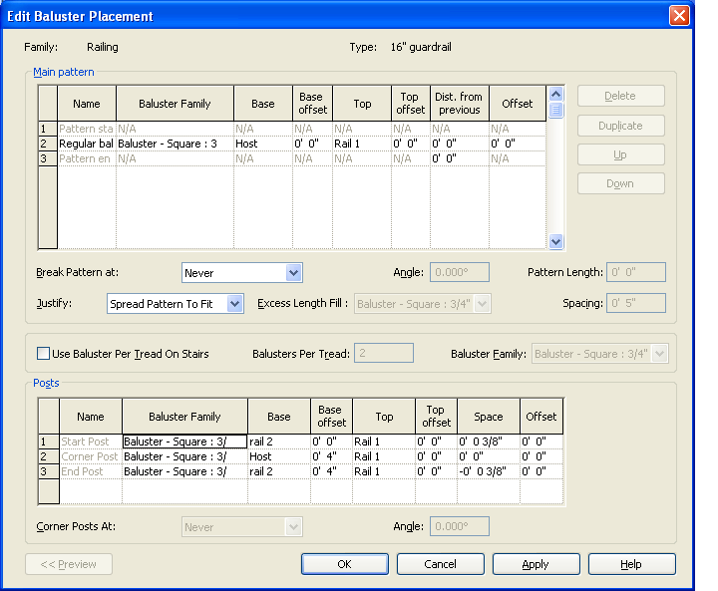Expand the Justify dropdown
Image resolution: width=718 pixels, height=591 pixels.
235,304
